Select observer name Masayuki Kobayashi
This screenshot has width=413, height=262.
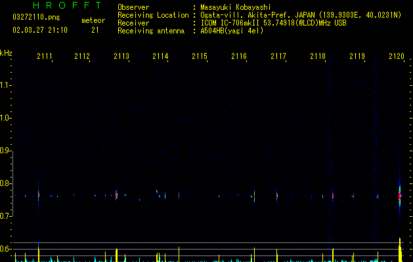coord(236,7)
